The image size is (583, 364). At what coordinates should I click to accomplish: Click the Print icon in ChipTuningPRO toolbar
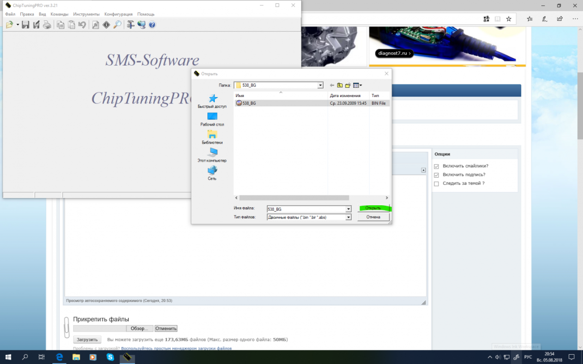[x=47, y=25]
